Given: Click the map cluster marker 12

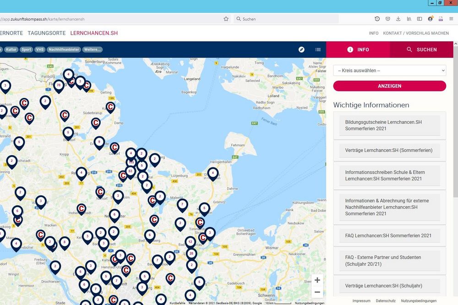Looking at the screenshot, I should (x=190, y=242).
